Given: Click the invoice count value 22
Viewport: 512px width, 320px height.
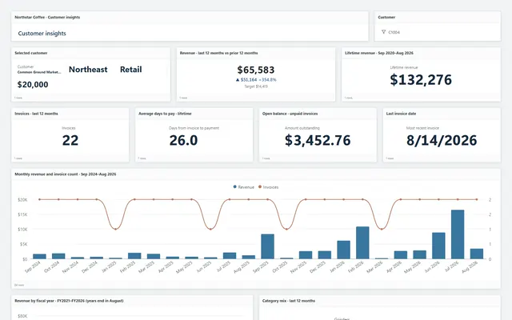Looking at the screenshot, I should 70,141.
